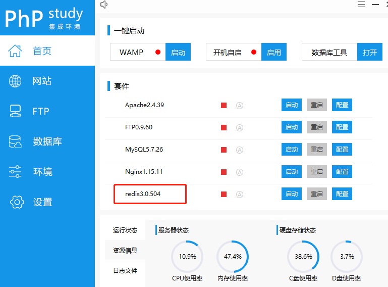The height and width of the screenshot is (287, 388).
Task: Toggle the FTP0.9.60 auto-start A icon
Action: click(240, 128)
